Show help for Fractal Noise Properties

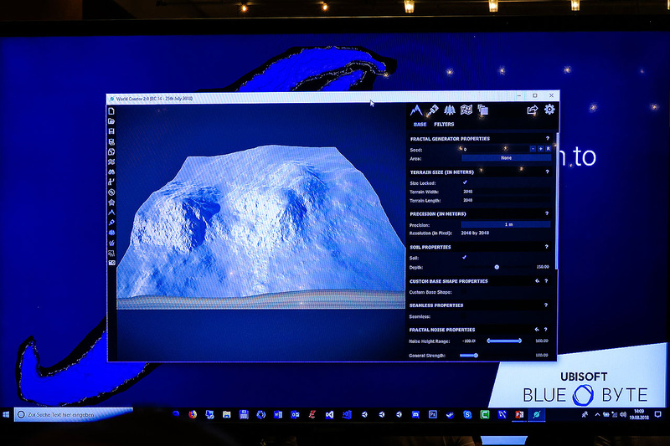tap(546, 330)
